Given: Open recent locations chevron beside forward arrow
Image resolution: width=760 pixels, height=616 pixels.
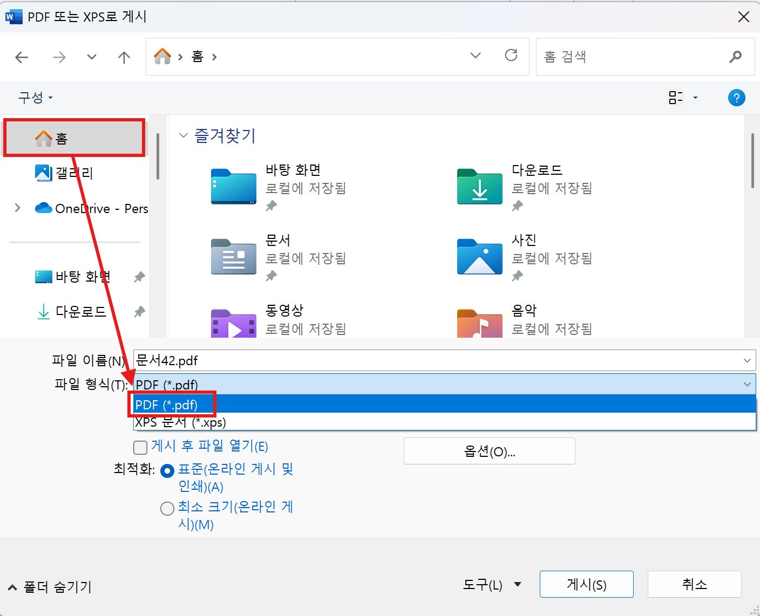Looking at the screenshot, I should 92,57.
